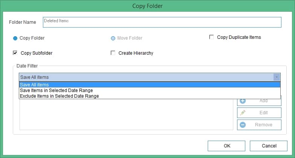Select the Copy Folder radio button

pos(15,38)
